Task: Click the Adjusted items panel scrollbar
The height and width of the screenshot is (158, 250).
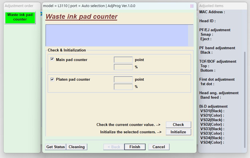Action: pos(245,100)
